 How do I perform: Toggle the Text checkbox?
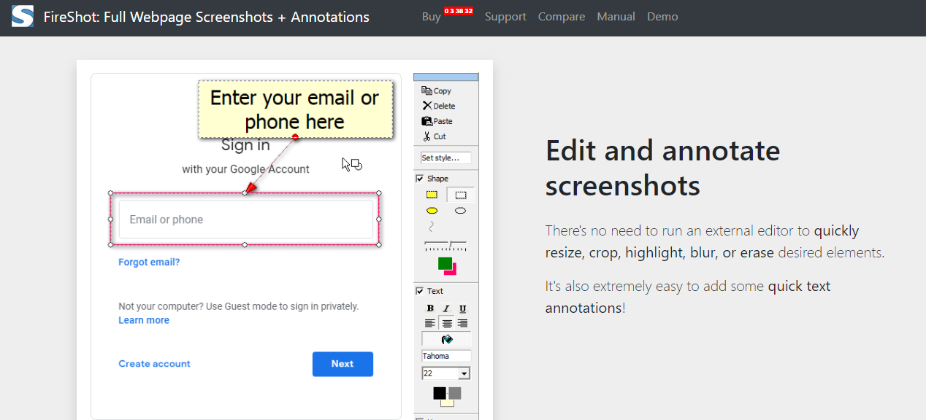pyautogui.click(x=419, y=291)
